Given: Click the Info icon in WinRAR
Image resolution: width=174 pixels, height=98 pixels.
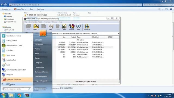Looking at the screenshot, I should tap(79, 27).
